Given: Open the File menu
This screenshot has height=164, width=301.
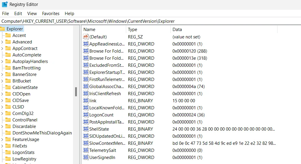Looking at the screenshot, I should pos(5,14).
